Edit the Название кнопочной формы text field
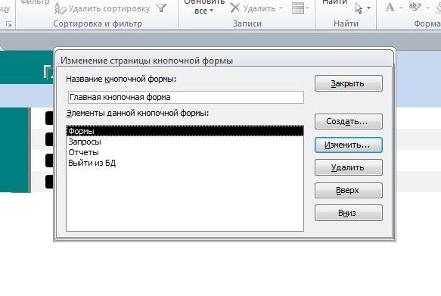This screenshot has width=441, height=296. coord(186,97)
